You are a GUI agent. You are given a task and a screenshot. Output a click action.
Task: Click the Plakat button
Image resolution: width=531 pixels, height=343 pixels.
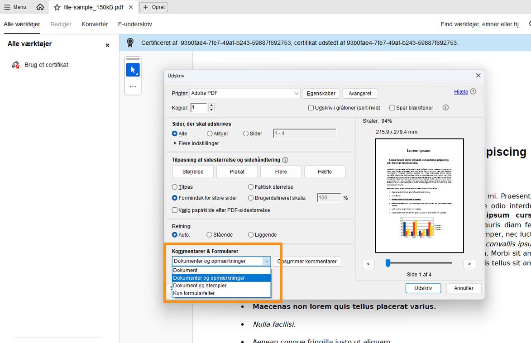237,171
